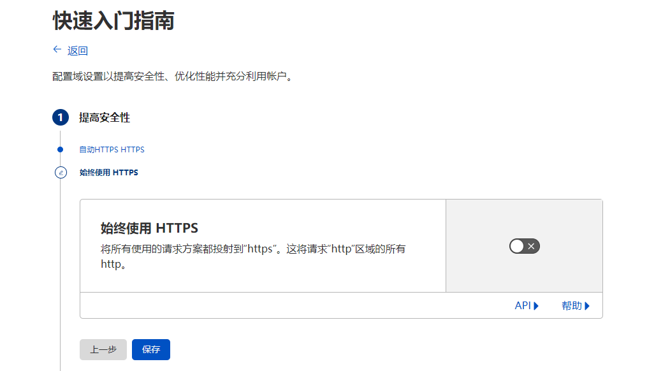Click the 保存 button

150,349
